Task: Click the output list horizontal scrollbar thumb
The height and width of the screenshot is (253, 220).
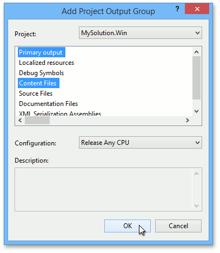Action: [x=37, y=120]
